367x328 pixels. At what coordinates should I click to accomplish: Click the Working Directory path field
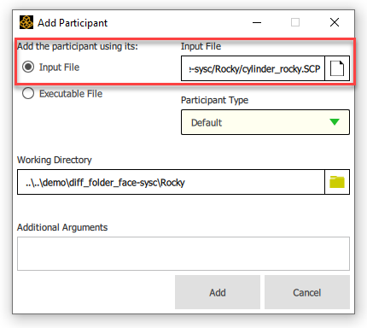(x=171, y=182)
